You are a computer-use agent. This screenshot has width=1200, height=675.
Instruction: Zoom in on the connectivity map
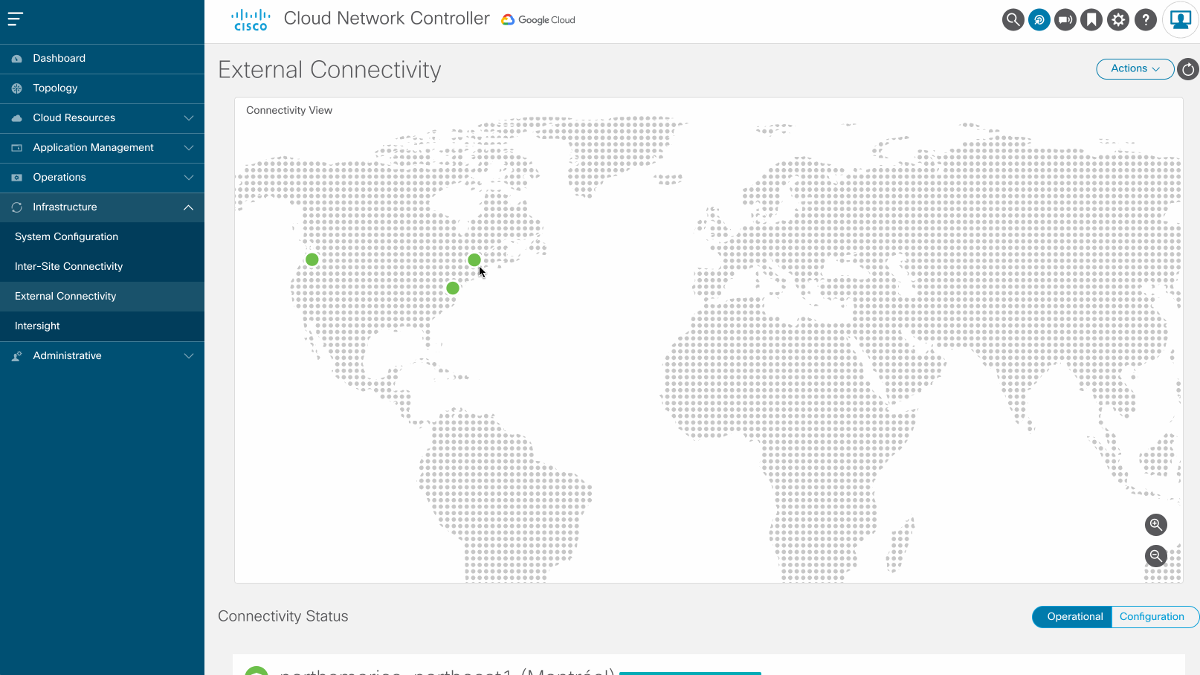[x=1155, y=525]
